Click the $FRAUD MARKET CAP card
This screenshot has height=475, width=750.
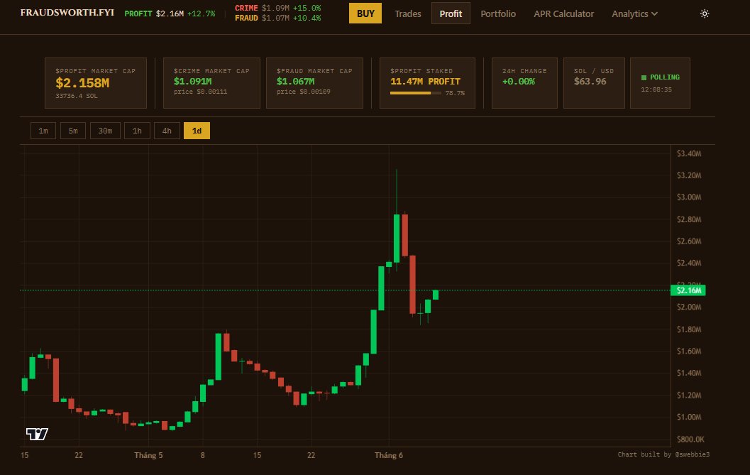point(314,83)
